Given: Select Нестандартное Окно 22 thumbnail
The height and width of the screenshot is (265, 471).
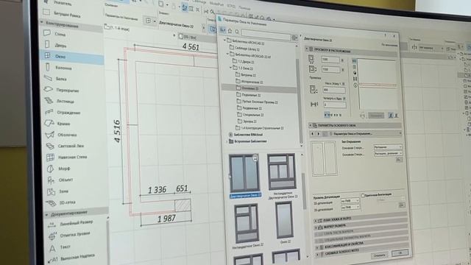Looking at the screenshot, I should [247, 225].
